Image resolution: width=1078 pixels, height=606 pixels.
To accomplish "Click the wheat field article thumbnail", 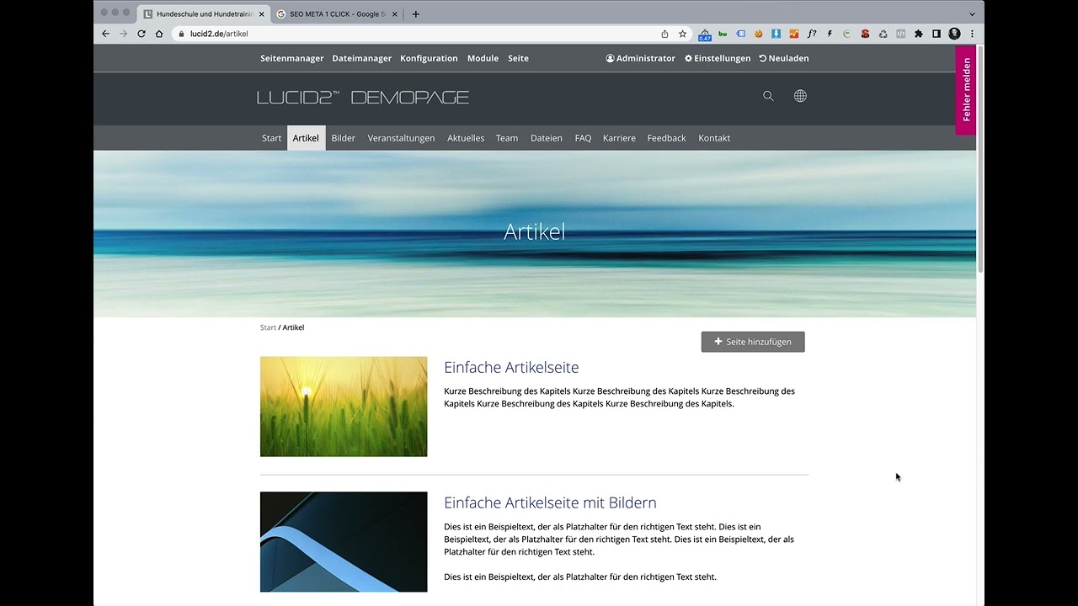I will (x=344, y=407).
